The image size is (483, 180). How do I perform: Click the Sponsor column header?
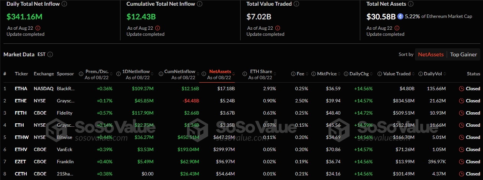[x=65, y=74]
